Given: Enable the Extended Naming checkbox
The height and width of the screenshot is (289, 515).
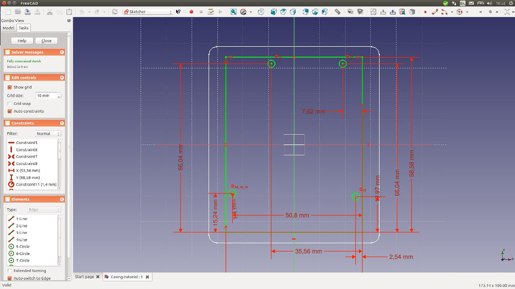Looking at the screenshot, I should tap(10, 271).
